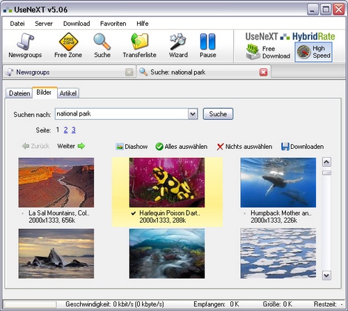Image resolution: width=348 pixels, height=311 pixels.
Task: Open the Datei menu
Action: [x=17, y=24]
